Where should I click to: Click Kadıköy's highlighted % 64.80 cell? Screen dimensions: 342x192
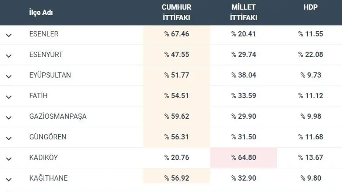pos(244,158)
